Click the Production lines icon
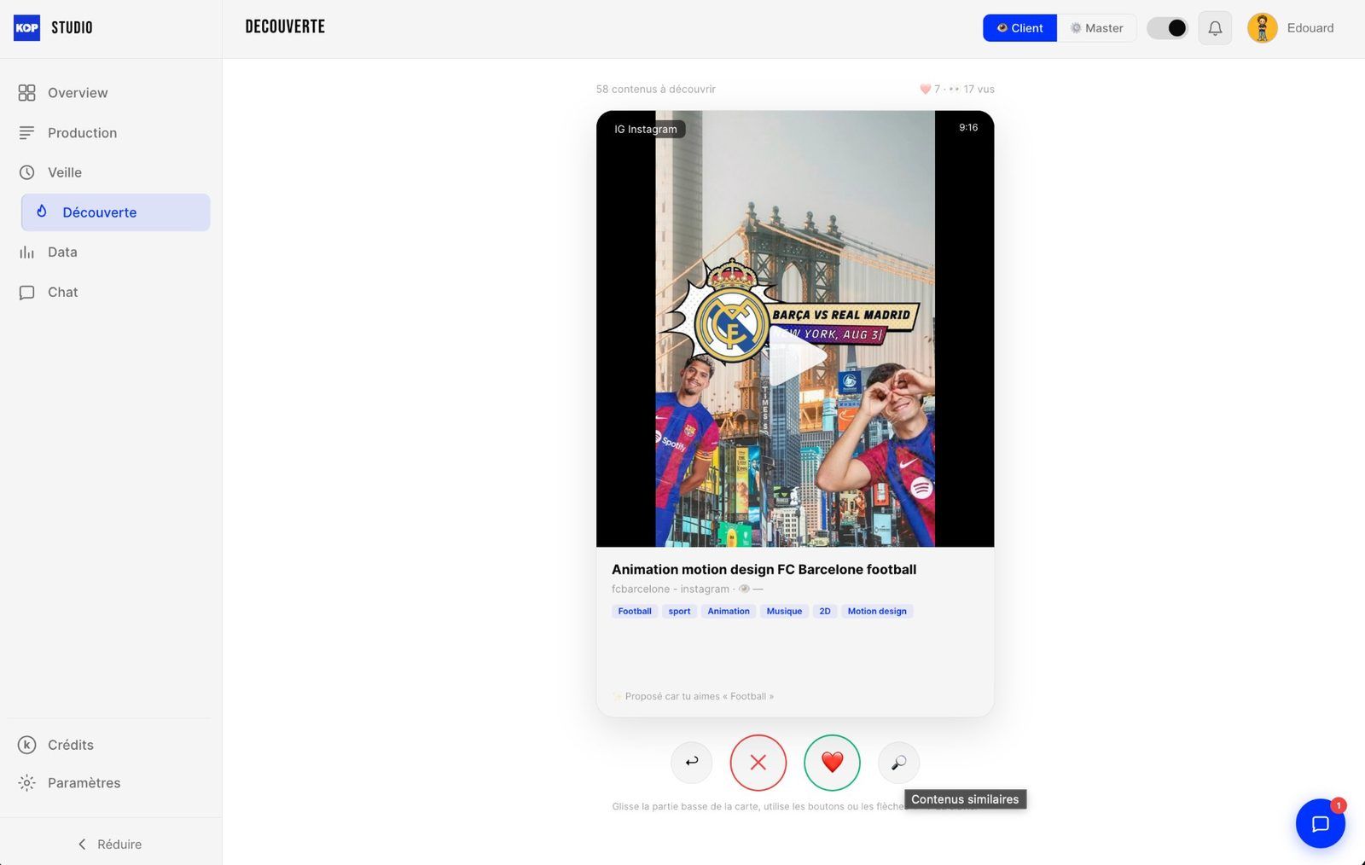1365x865 pixels. 27,133
